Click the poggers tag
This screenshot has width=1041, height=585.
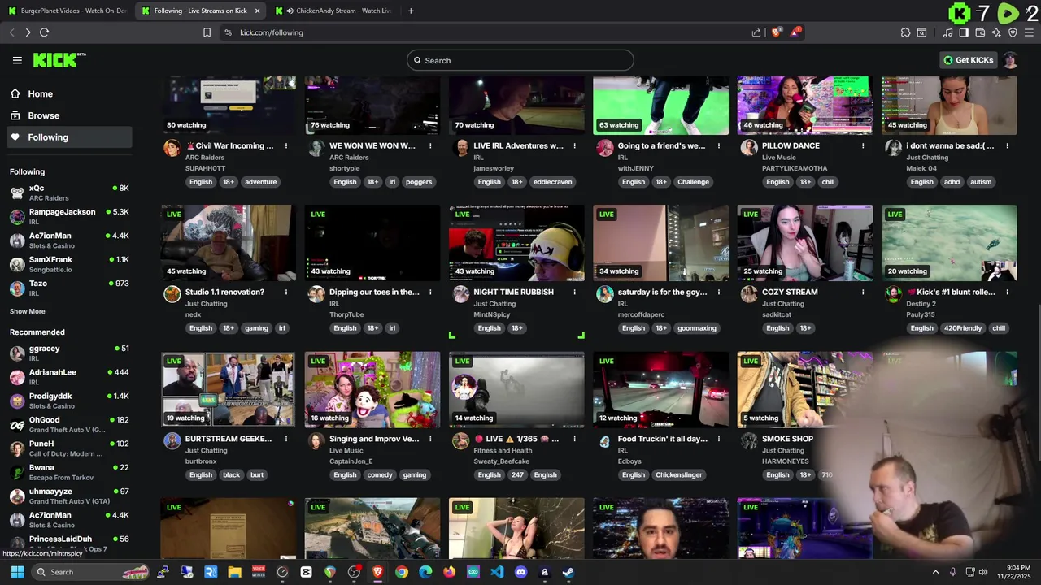(419, 182)
